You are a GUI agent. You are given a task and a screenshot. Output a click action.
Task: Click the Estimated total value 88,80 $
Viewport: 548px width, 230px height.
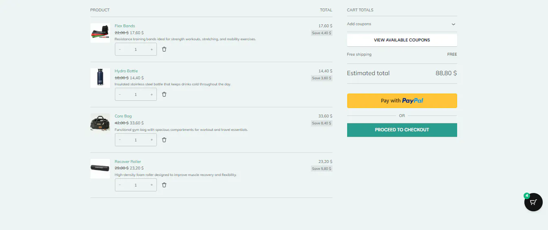pyautogui.click(x=446, y=73)
